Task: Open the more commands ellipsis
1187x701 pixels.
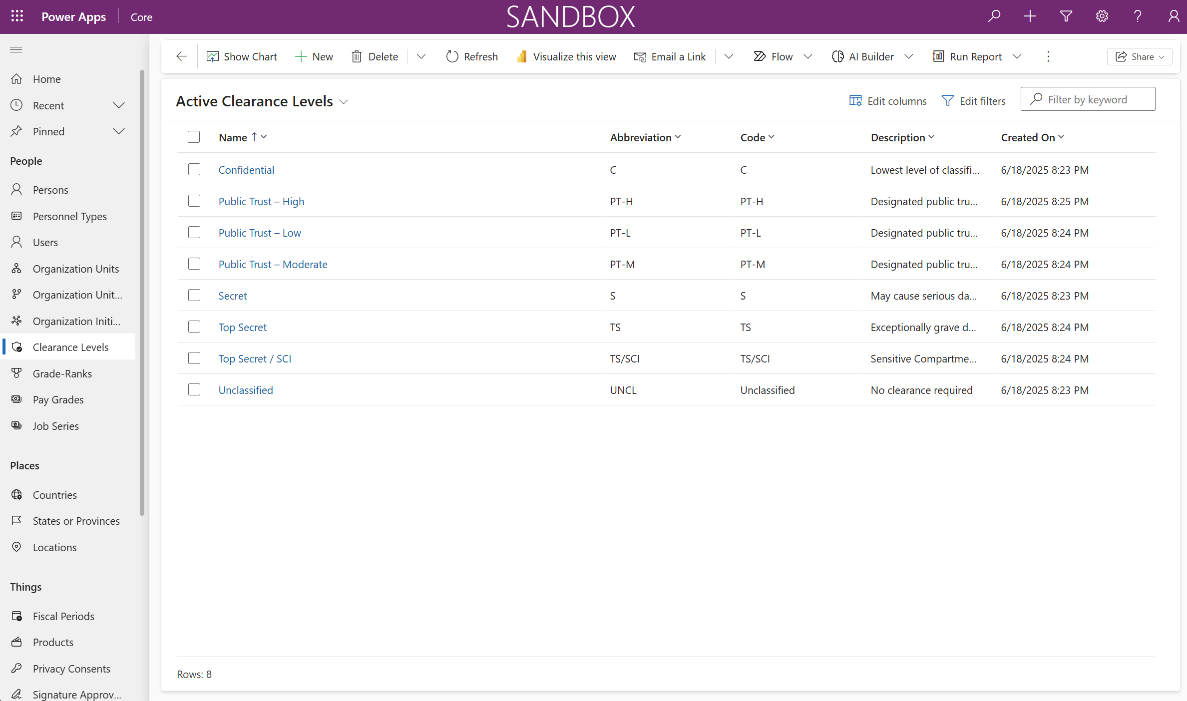Action: point(1048,56)
